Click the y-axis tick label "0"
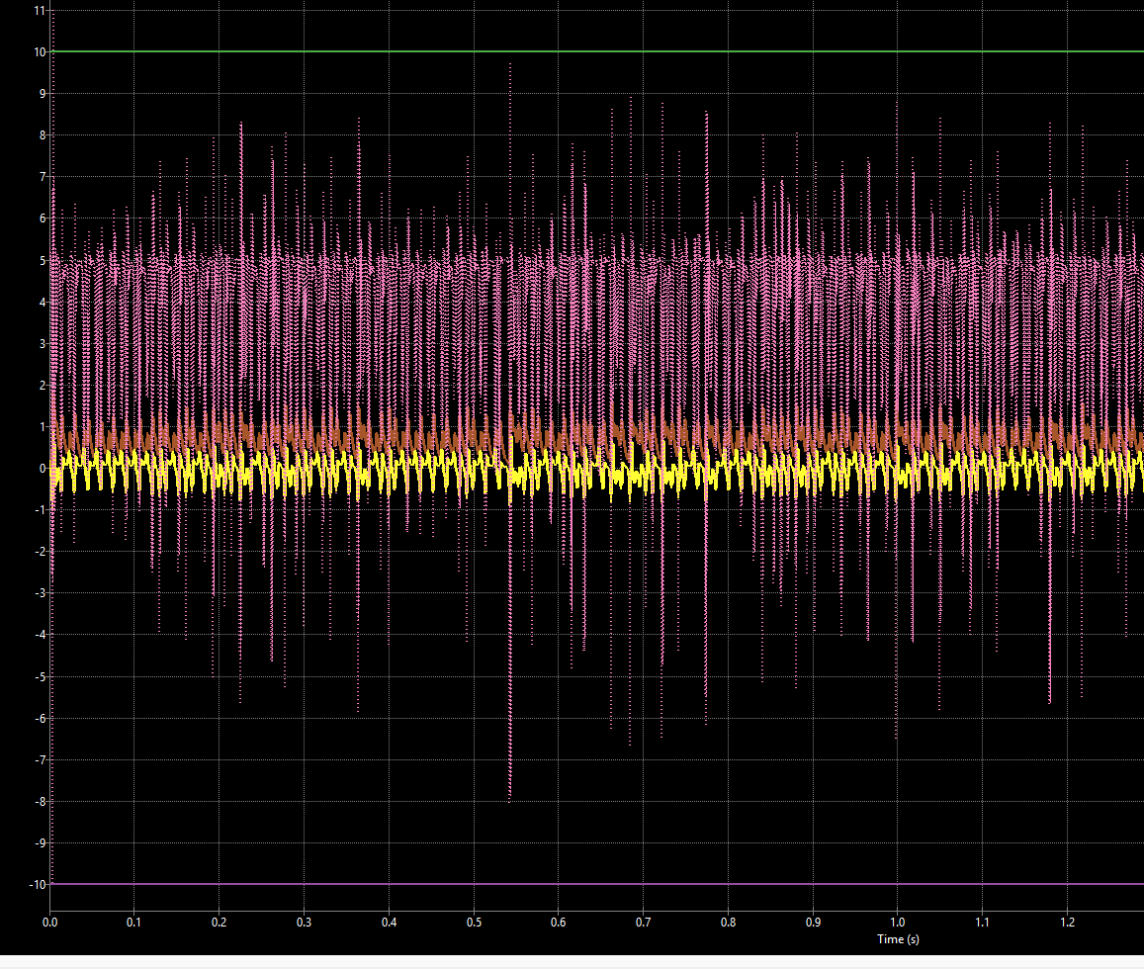1144x969 pixels. point(43,469)
